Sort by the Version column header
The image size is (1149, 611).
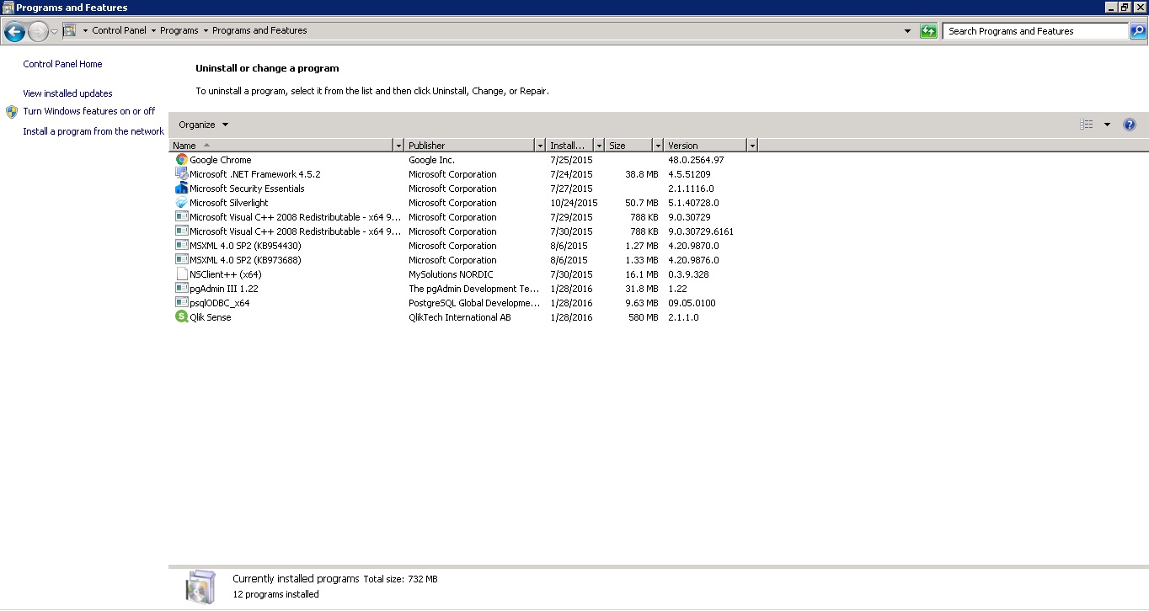click(706, 146)
